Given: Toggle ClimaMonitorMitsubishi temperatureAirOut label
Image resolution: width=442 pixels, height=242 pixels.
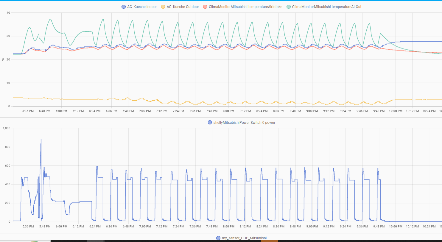Looking at the screenshot, I should click(x=326, y=7).
